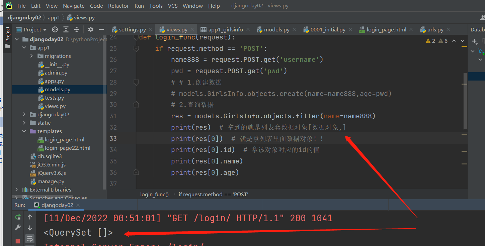This screenshot has height=246, width=485.
Task: Expand all nodes in Project panel
Action: 66,29
